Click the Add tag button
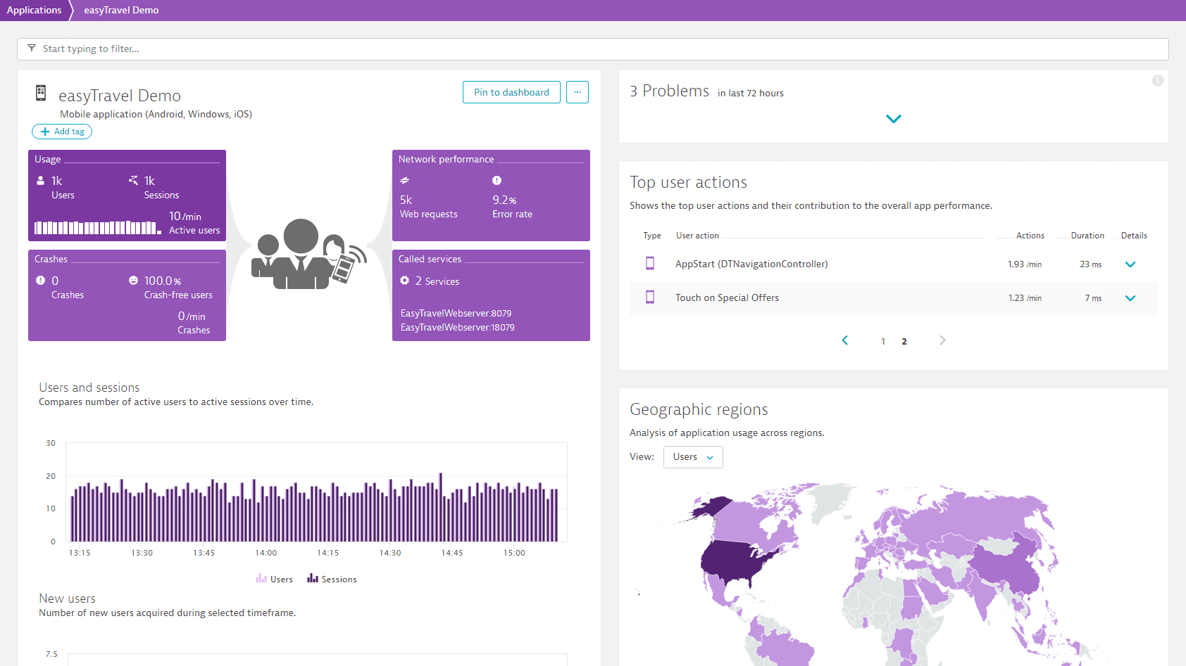The width and height of the screenshot is (1186, 666). click(x=62, y=132)
